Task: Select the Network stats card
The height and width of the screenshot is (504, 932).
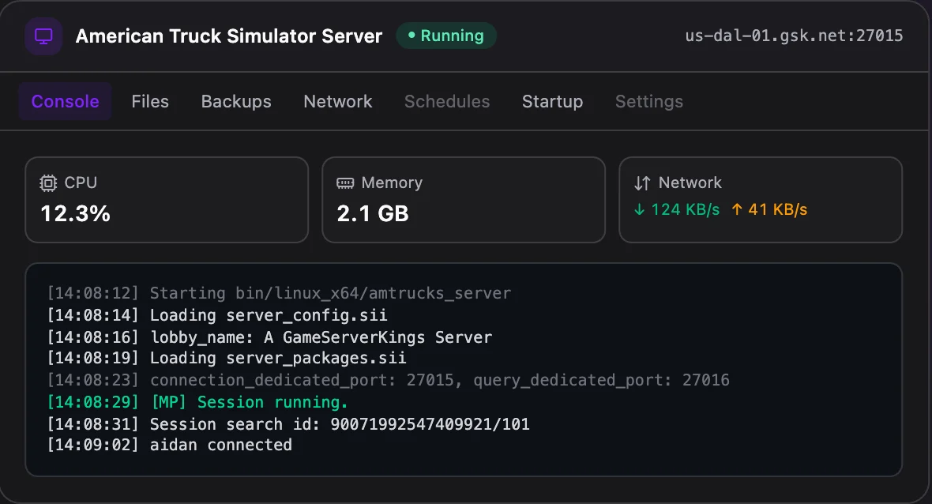Action: pos(761,200)
